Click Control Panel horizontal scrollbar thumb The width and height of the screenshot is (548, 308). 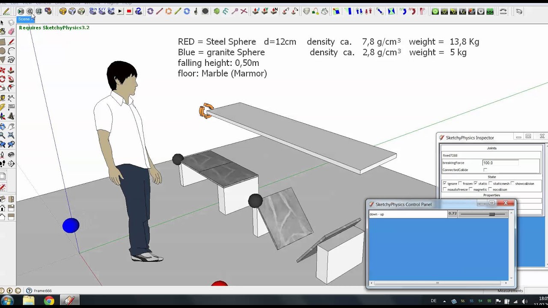point(437,283)
